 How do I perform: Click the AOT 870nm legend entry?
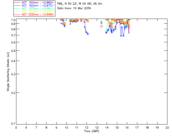[34, 11]
